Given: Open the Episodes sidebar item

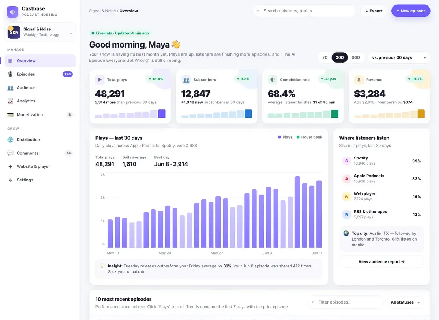Looking at the screenshot, I should click(40, 74).
